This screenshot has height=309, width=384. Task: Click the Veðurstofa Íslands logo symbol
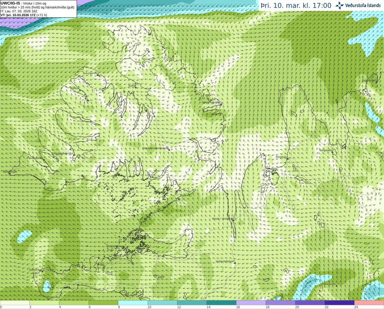tap(340, 5)
